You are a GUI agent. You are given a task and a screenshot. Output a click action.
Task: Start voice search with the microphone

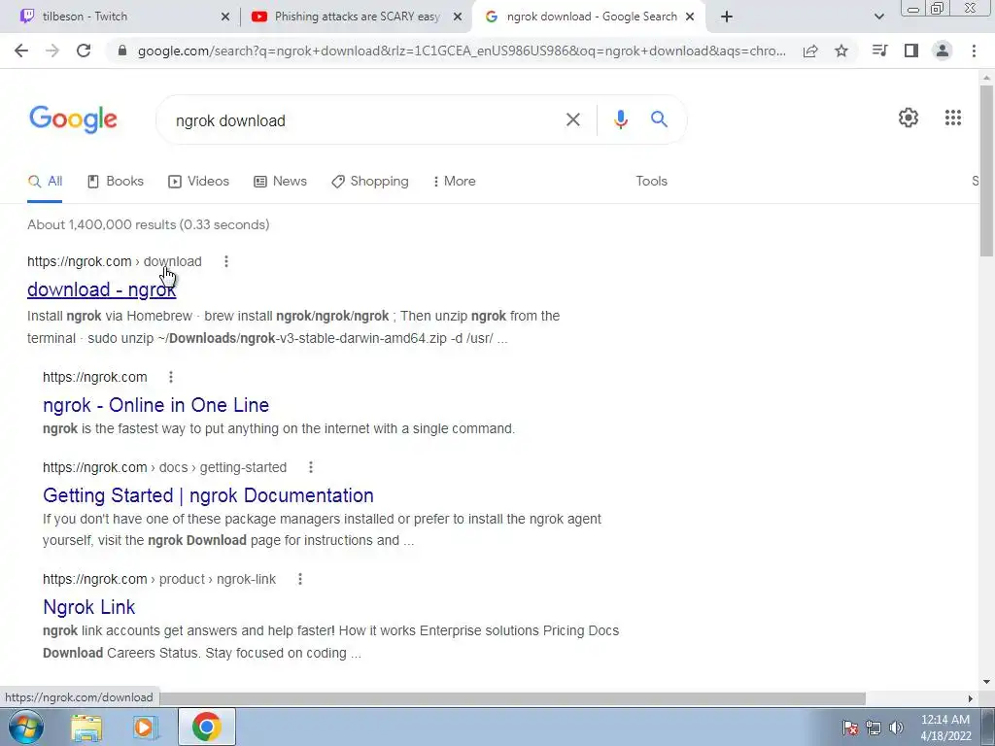[621, 119]
